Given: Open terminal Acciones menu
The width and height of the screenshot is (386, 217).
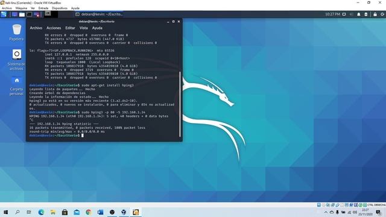Looking at the screenshot, I should click(54, 28).
